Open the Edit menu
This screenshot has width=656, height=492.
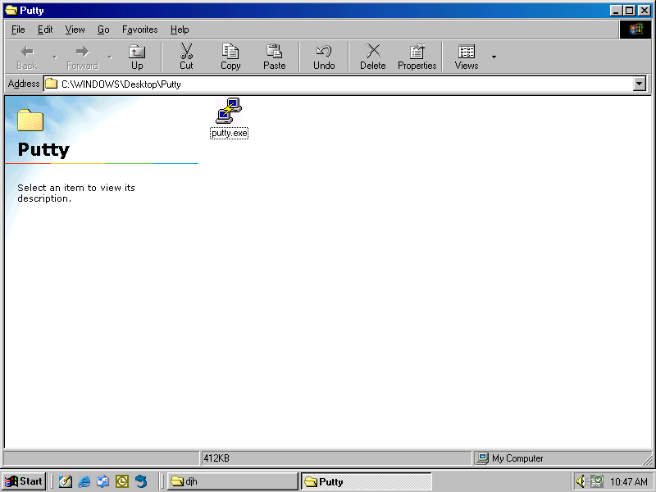pos(45,30)
